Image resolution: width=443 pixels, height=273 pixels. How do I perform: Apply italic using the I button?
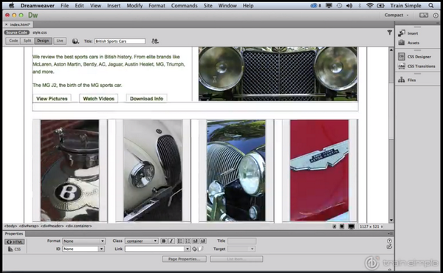click(171, 241)
